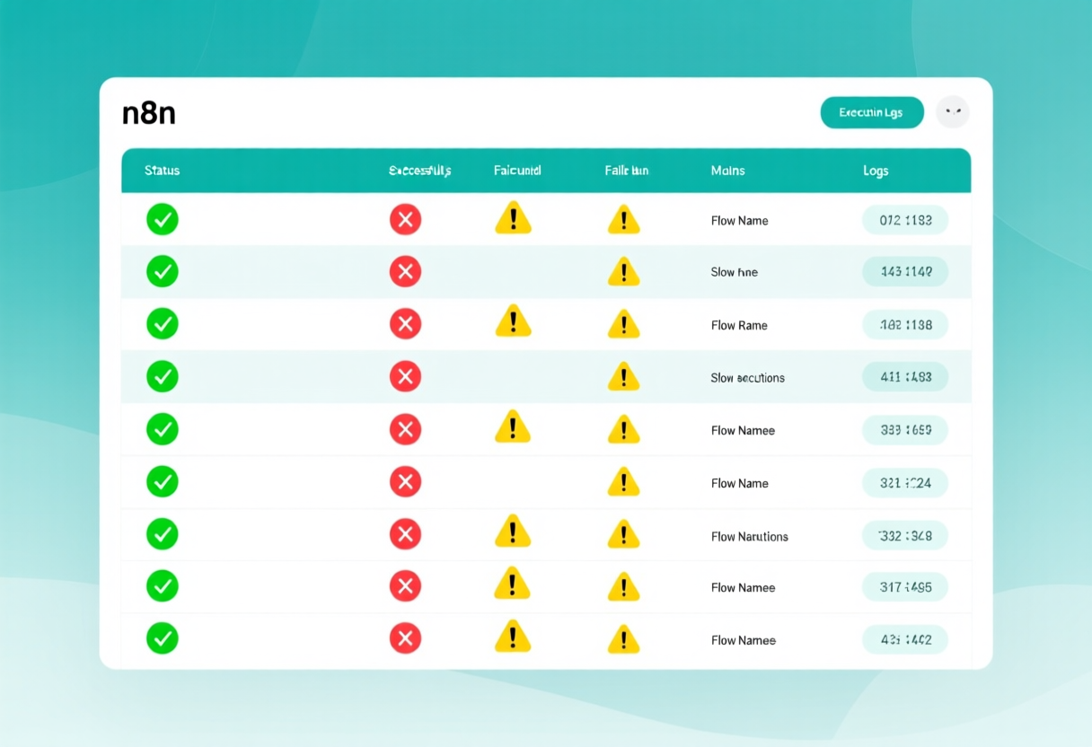Click the green checkmark in Slow hne row

(163, 271)
